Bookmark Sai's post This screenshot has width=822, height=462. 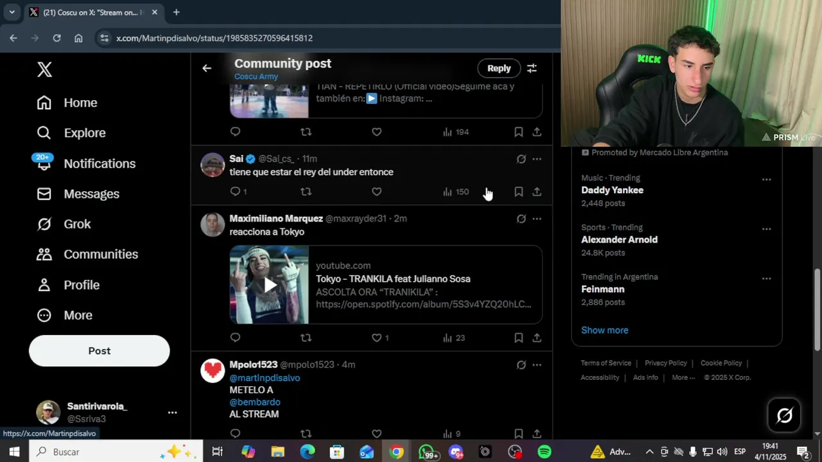pyautogui.click(x=518, y=191)
